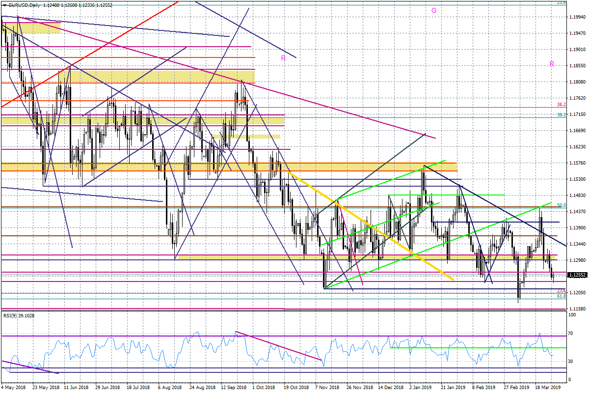Click the 4 May 2018 date label
589x393 pixels.
(x=14, y=387)
